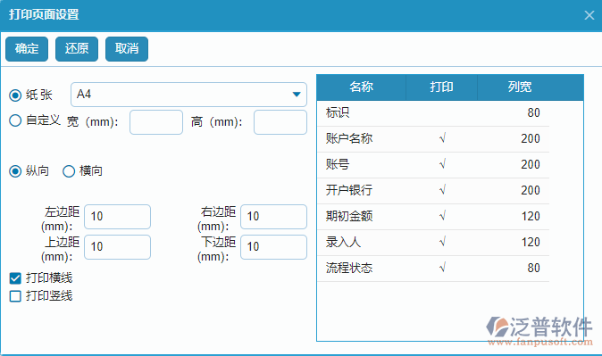Select the 账户名称 name cell

pyautogui.click(x=361, y=139)
